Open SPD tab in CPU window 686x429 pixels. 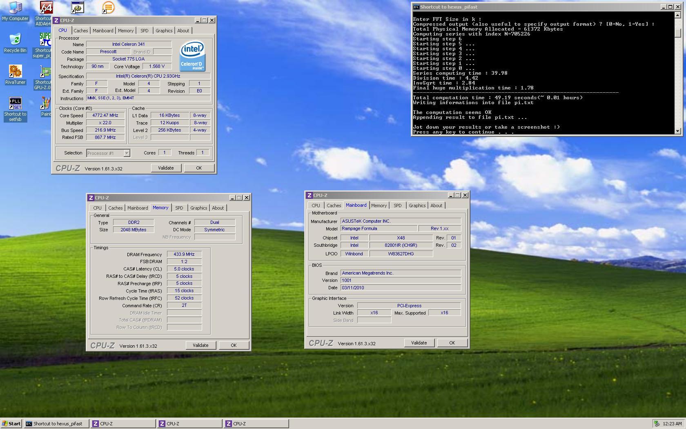(x=145, y=31)
